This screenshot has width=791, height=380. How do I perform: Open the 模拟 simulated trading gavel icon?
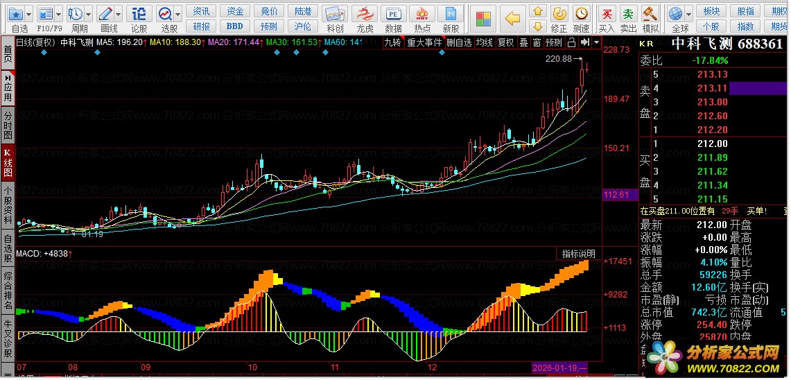[650, 14]
